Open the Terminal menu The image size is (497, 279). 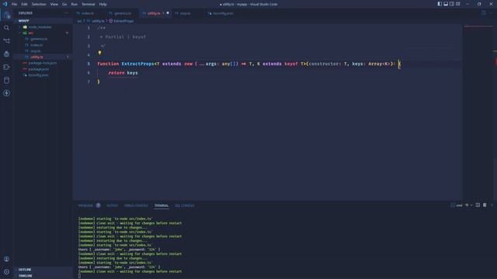pos(88,4)
